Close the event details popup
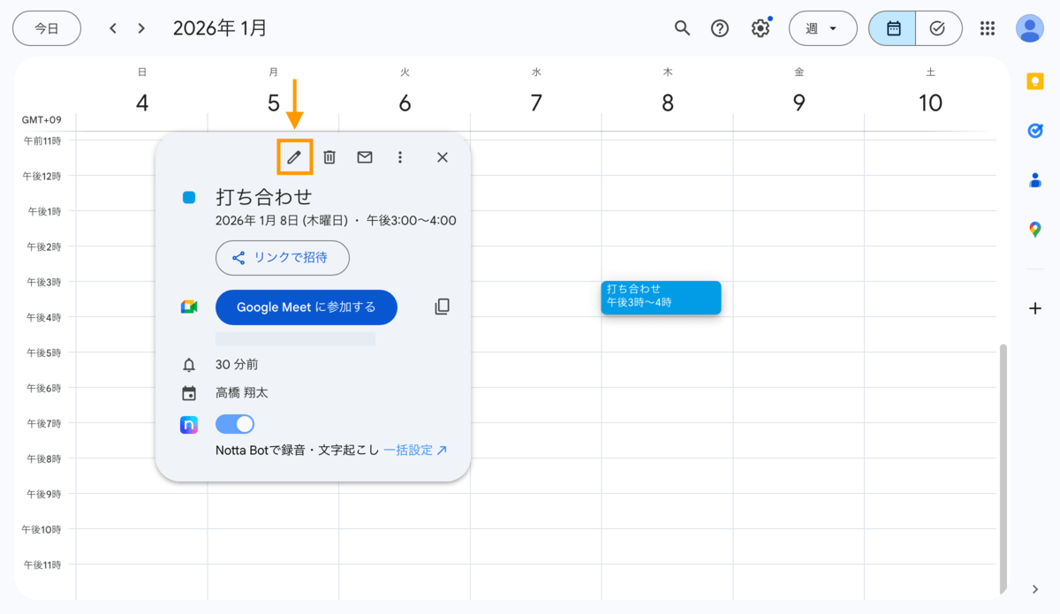1060x614 pixels. point(443,157)
